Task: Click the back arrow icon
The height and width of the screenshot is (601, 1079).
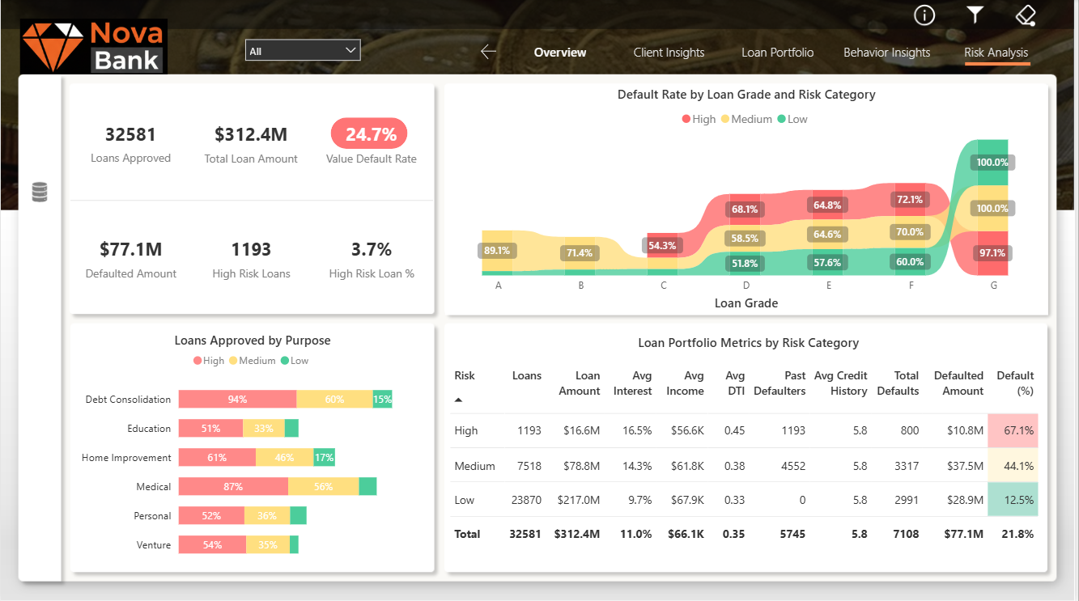Action: pyautogui.click(x=488, y=52)
